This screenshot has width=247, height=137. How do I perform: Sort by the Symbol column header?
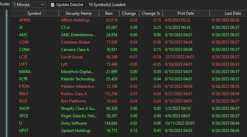[x=34, y=13]
